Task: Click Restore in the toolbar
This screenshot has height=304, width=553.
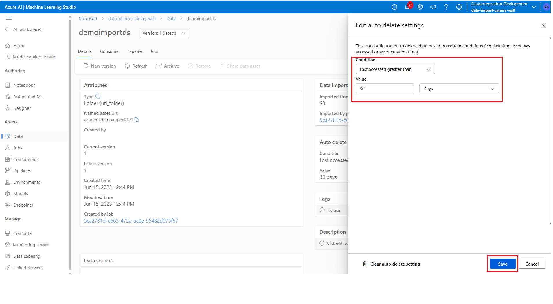Action: 199,66
